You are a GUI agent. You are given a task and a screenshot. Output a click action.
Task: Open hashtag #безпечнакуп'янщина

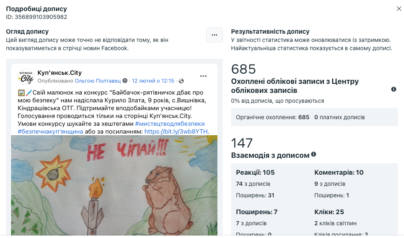click(50, 132)
